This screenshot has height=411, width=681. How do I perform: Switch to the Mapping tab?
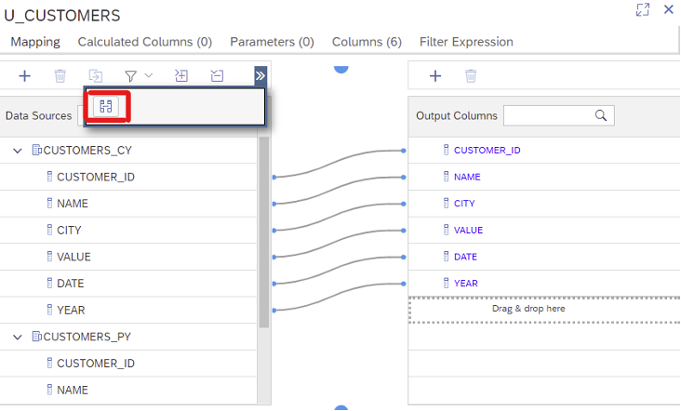(35, 42)
